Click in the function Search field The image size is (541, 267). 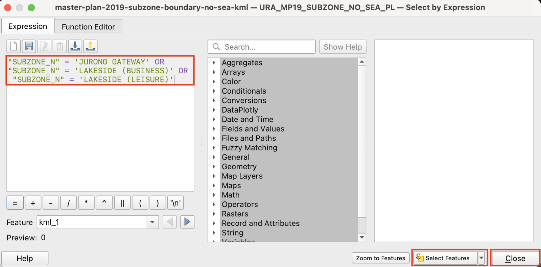(x=267, y=47)
